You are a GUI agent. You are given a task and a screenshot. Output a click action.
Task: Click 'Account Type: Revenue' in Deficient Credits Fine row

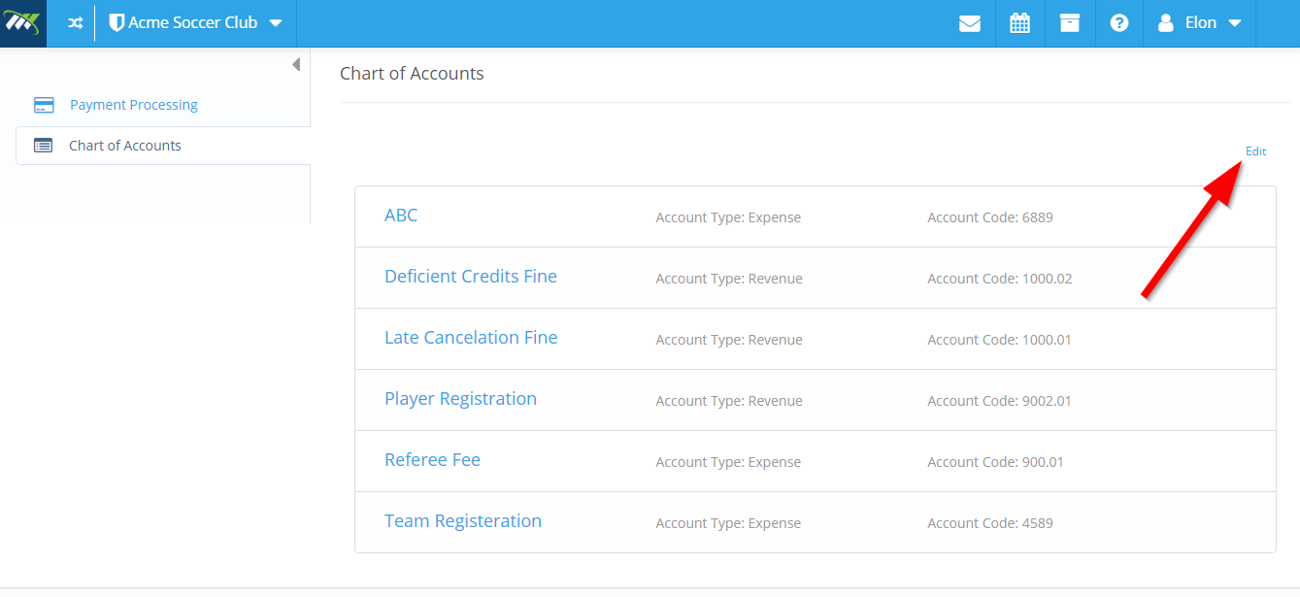pyautogui.click(x=729, y=279)
